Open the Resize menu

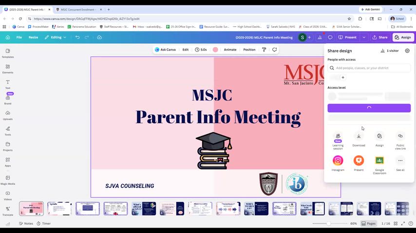(34, 37)
